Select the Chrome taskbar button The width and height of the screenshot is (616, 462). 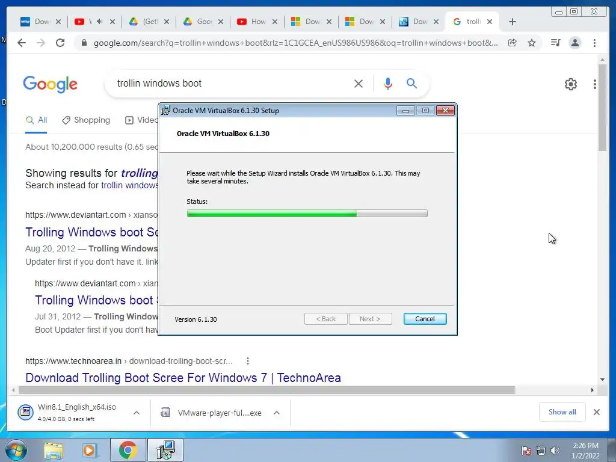click(x=128, y=450)
